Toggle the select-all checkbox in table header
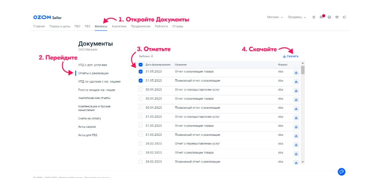Viewport: 382px width, 178px height. tap(141, 65)
